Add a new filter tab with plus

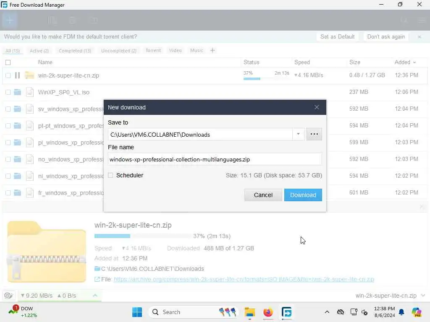tap(212, 50)
